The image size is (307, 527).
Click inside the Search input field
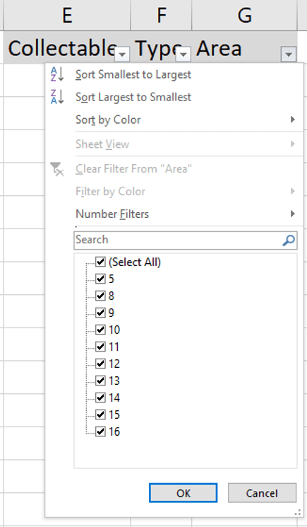click(x=178, y=240)
